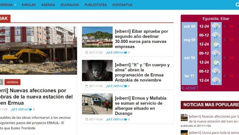This screenshot has width=239, height=135.
Task: Click calendar icon beside 2017-10-30 date
Action: click(87, 120)
